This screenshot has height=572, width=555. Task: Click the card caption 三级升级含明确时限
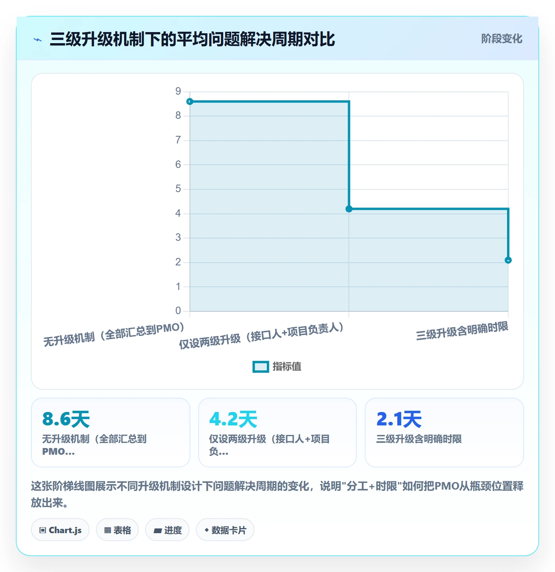pyautogui.click(x=419, y=439)
